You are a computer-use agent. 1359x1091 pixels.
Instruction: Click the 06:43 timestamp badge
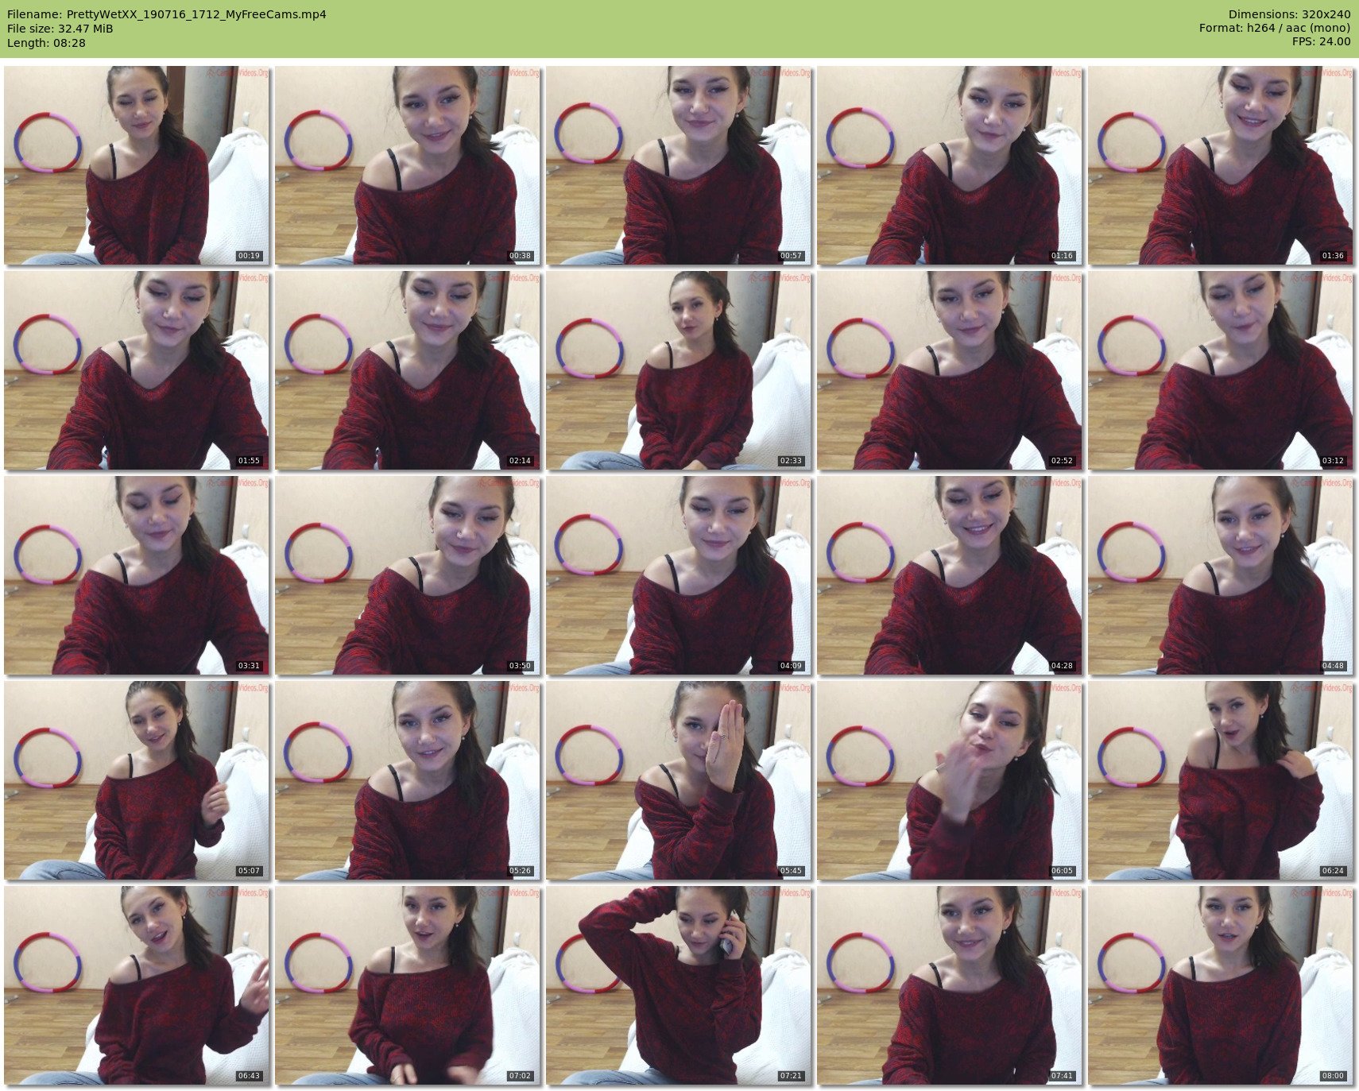coord(249,1076)
